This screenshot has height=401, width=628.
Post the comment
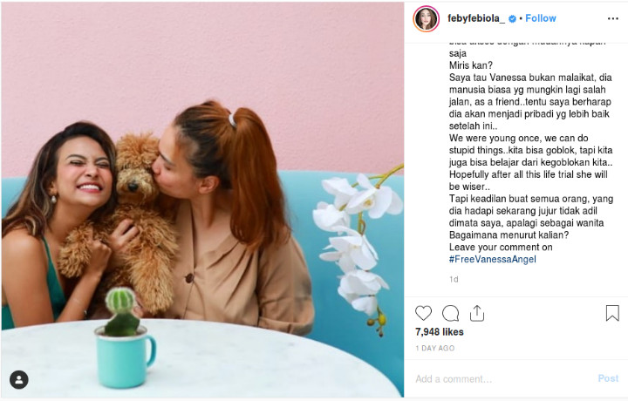tap(608, 378)
